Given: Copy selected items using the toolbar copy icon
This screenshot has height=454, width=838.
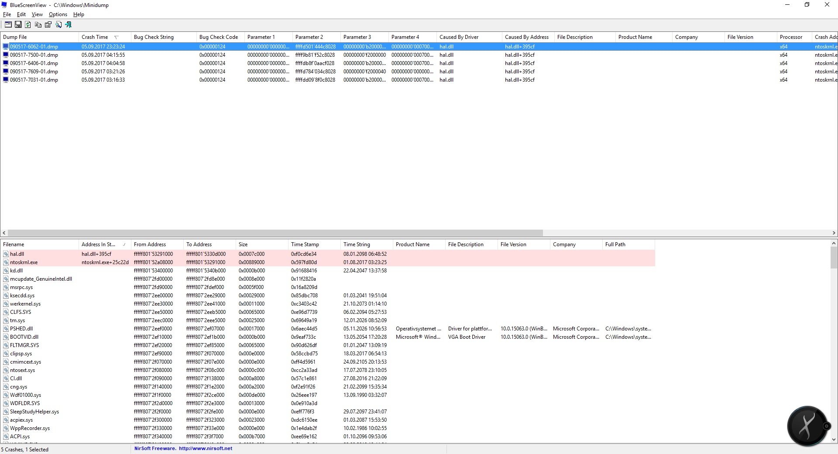Looking at the screenshot, I should (38, 24).
